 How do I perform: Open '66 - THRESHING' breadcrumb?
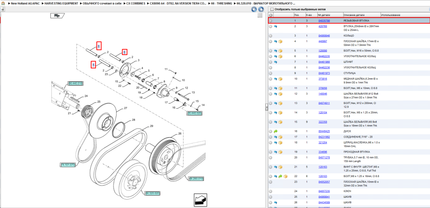click(222, 3)
